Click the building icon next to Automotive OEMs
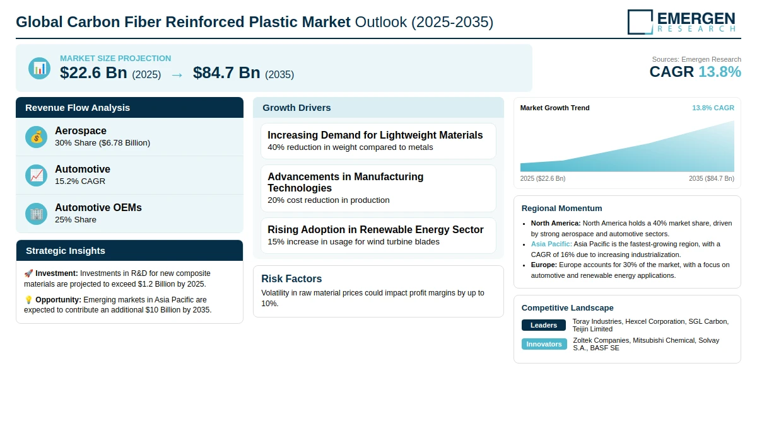The image size is (757, 441). [x=36, y=214]
